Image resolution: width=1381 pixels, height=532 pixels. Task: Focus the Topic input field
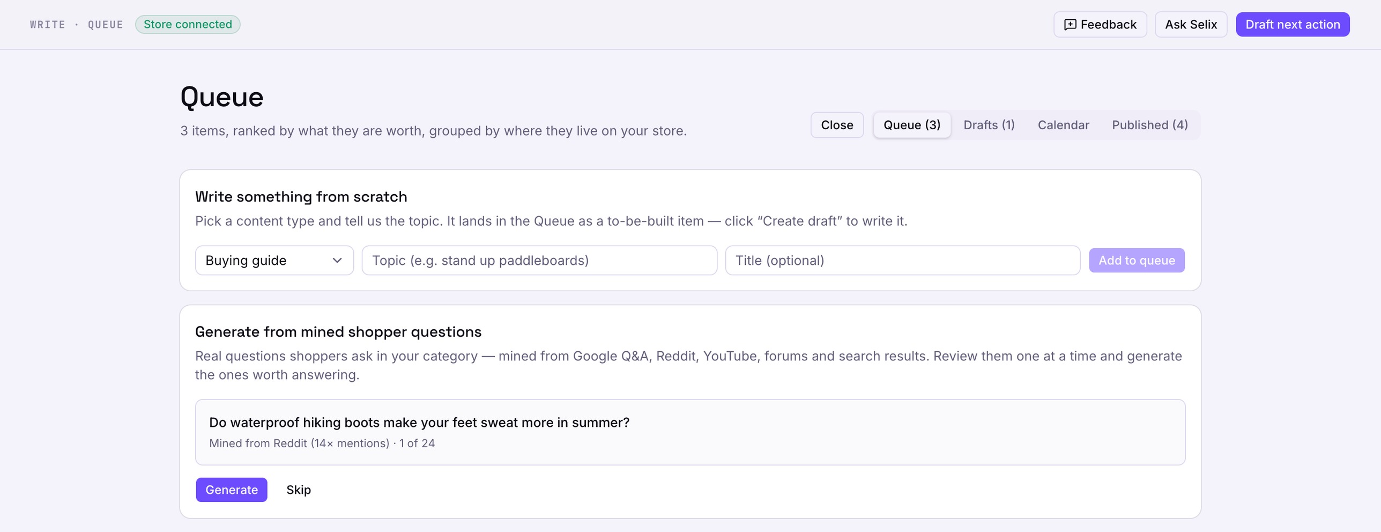539,261
